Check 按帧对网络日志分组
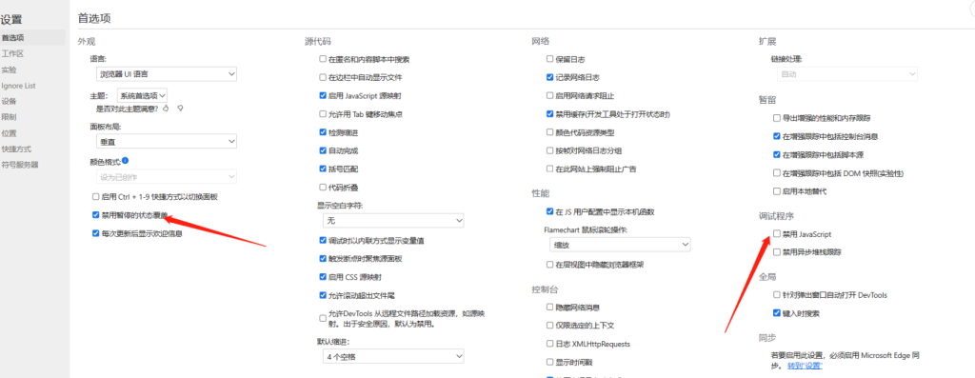The image size is (975, 378). (x=549, y=150)
